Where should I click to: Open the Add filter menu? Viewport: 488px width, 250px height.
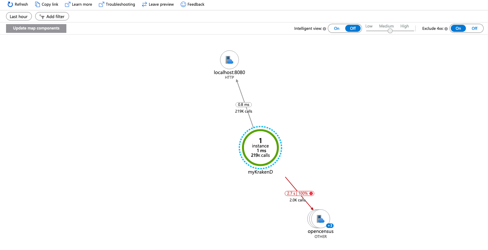(52, 16)
